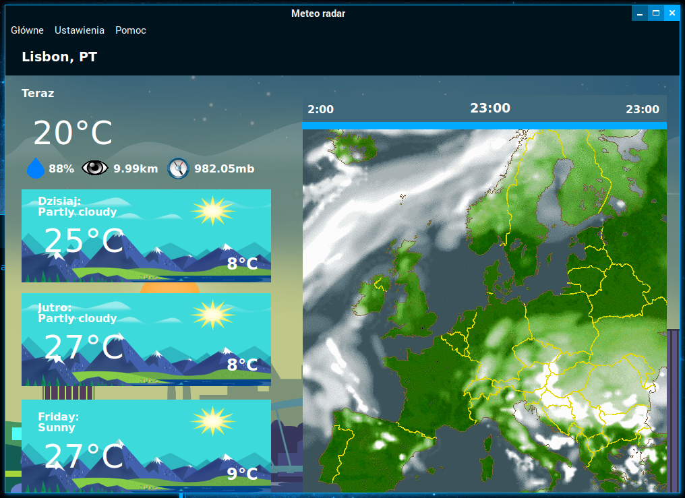685x498 pixels.
Task: Minimize the Meteo radar window
Action: (x=640, y=13)
